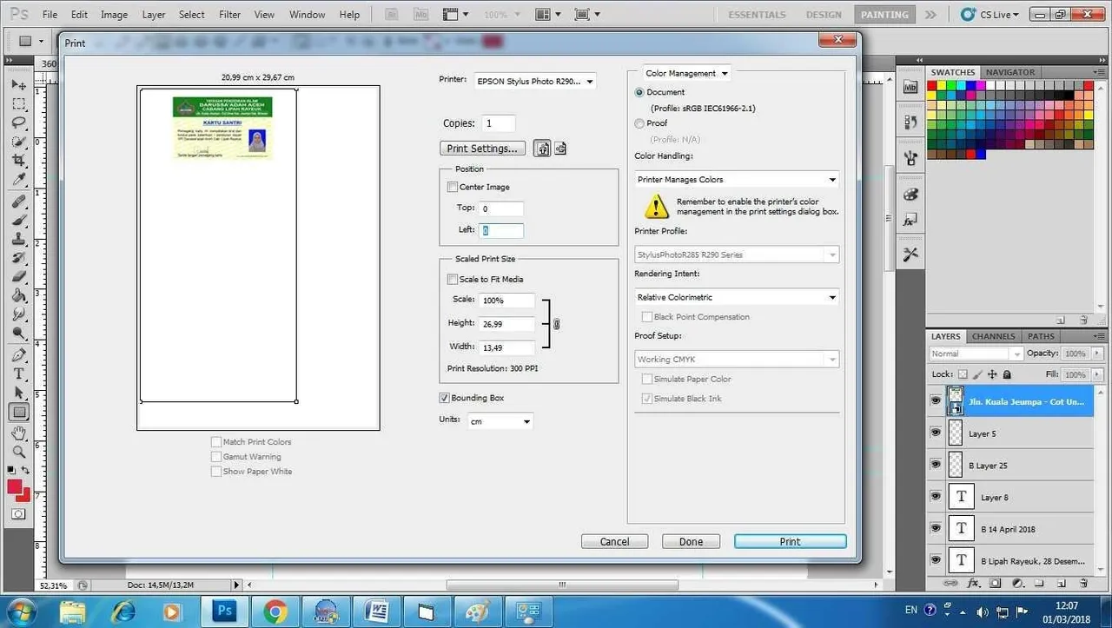The image size is (1112, 628).
Task: Click the Print button
Action: pyautogui.click(x=790, y=541)
